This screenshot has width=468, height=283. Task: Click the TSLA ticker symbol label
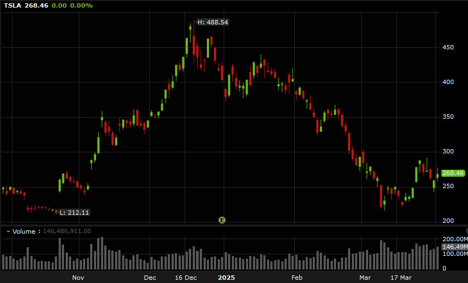(x=12, y=5)
